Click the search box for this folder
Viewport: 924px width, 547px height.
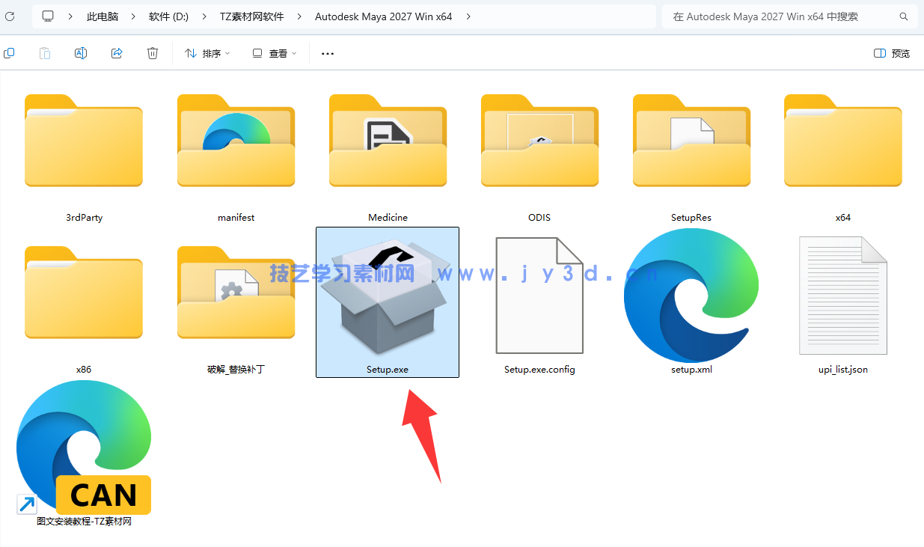789,16
